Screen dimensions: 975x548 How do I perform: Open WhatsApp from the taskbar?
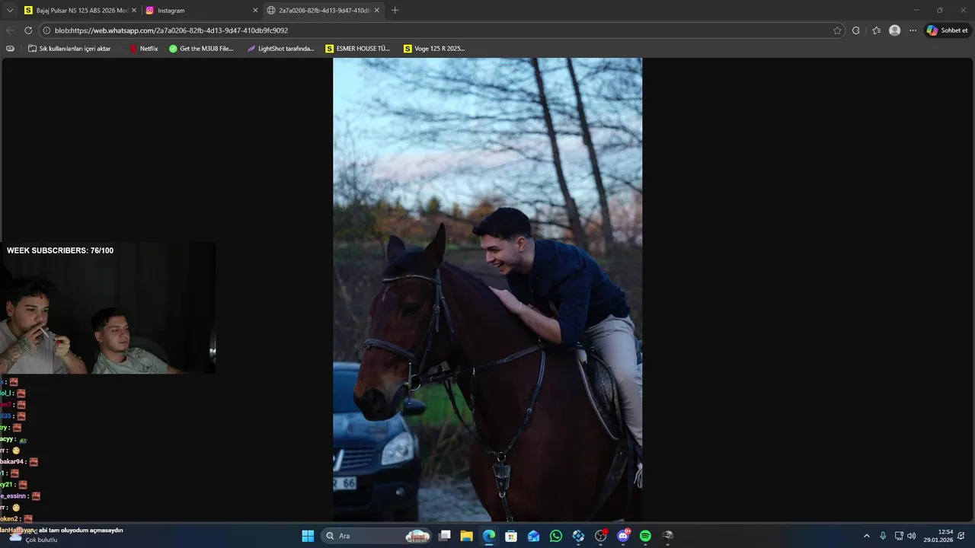pos(556,536)
